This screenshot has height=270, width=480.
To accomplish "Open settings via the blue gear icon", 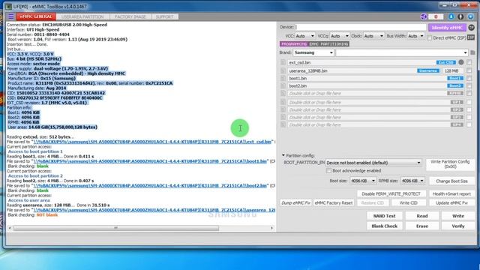I will [x=471, y=16].
